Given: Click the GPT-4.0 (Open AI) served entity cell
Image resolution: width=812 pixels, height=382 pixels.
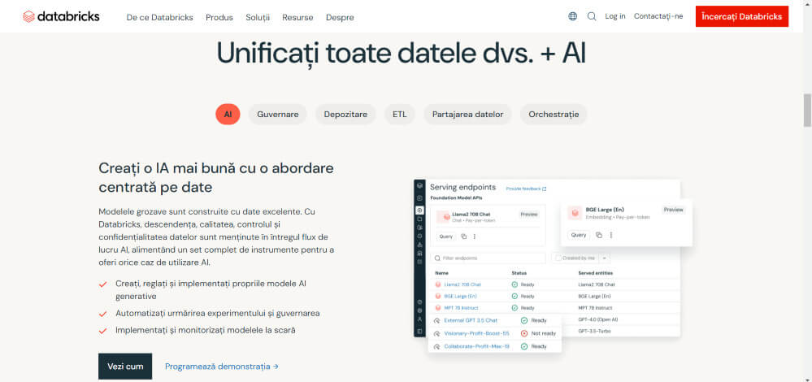Looking at the screenshot, I should (x=597, y=319).
